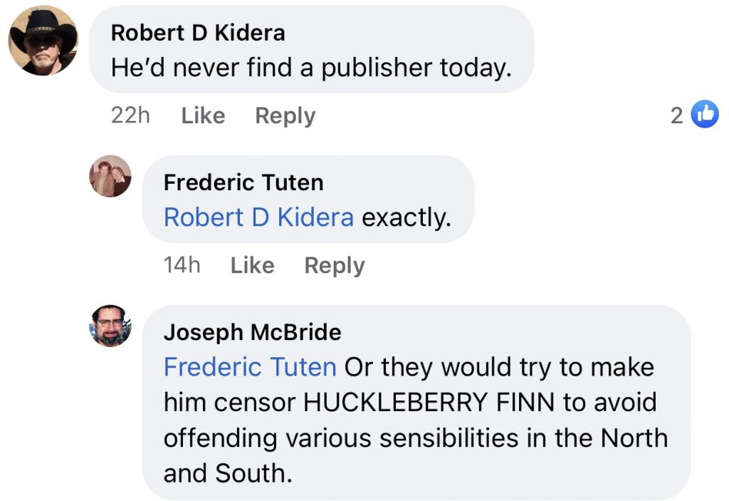The width and height of the screenshot is (729, 501).
Task: Click the "and South." line of McBride's comment
Action: point(228,473)
